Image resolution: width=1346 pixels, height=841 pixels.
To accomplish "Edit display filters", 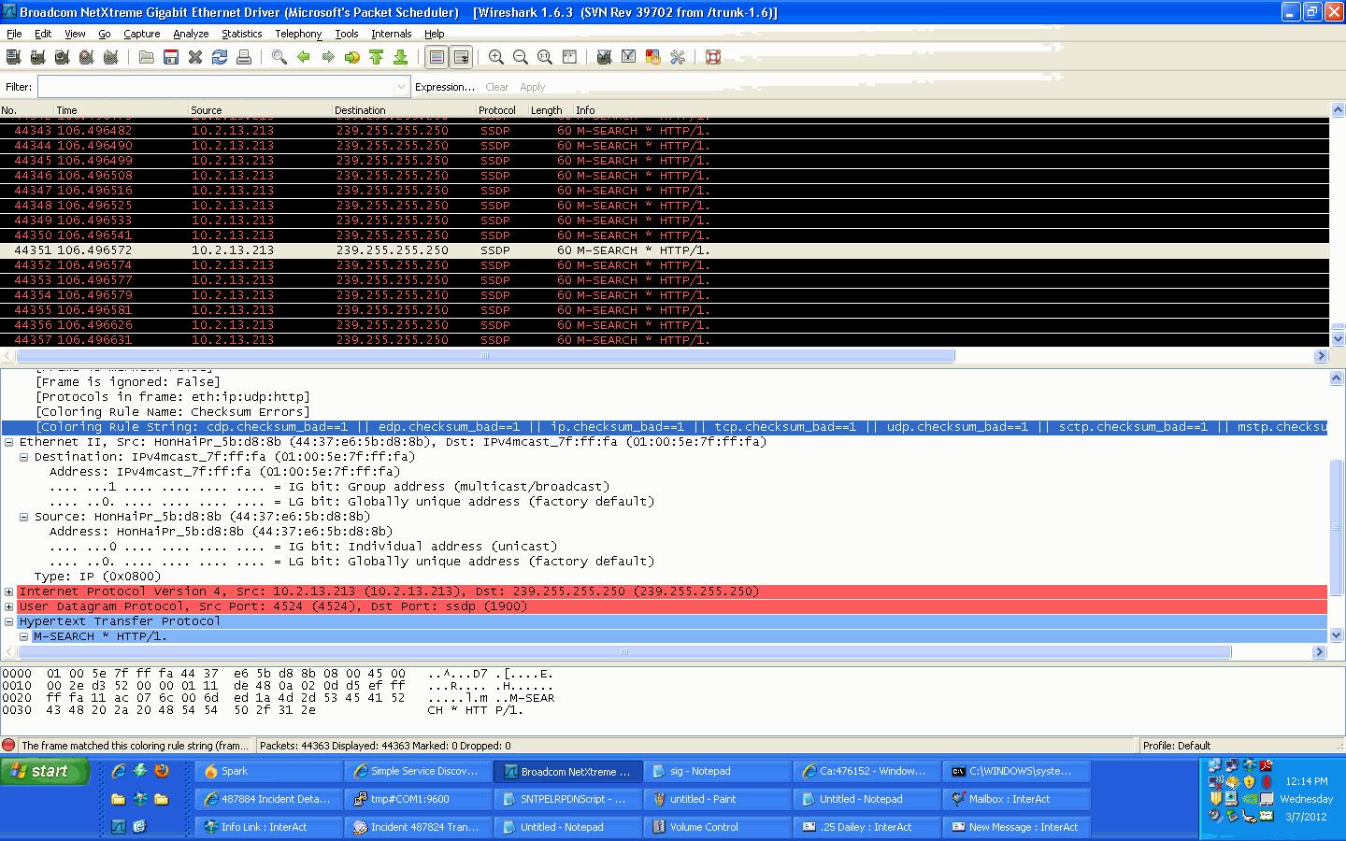I will (x=629, y=57).
